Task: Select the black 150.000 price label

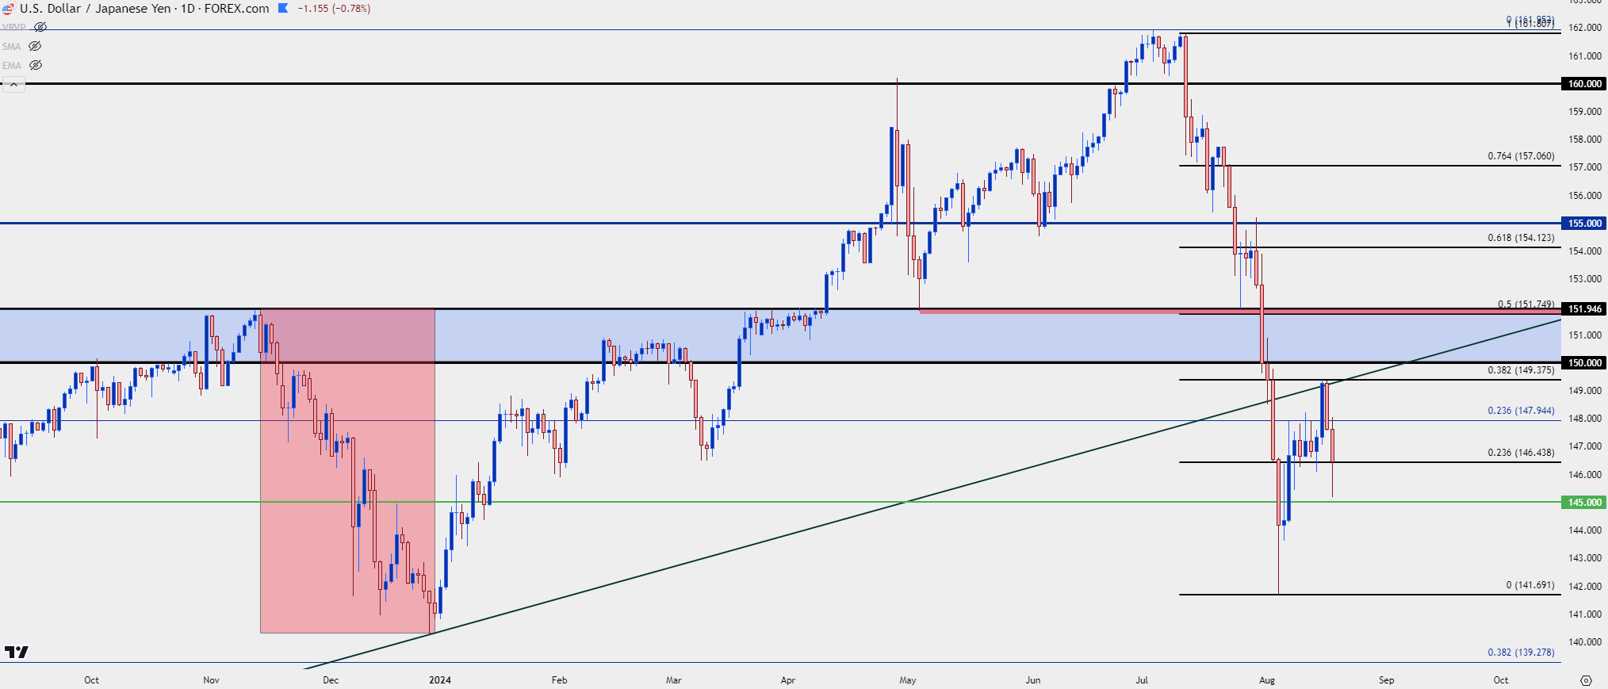Action: 1584,363
